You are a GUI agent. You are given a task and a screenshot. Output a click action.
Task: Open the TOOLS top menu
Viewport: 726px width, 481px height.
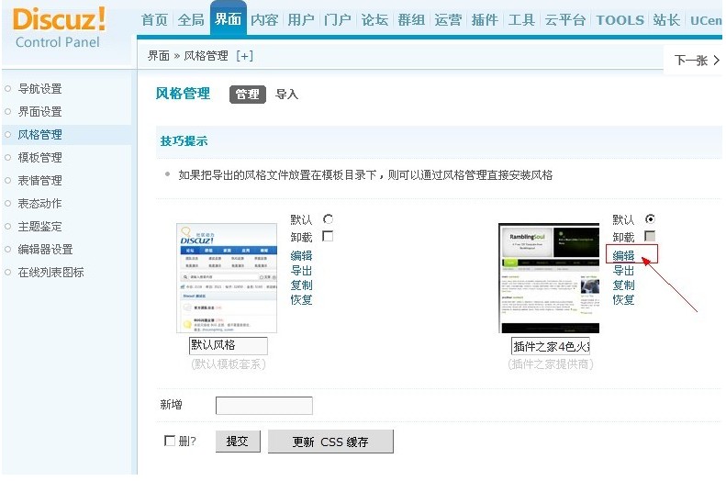pyautogui.click(x=620, y=20)
